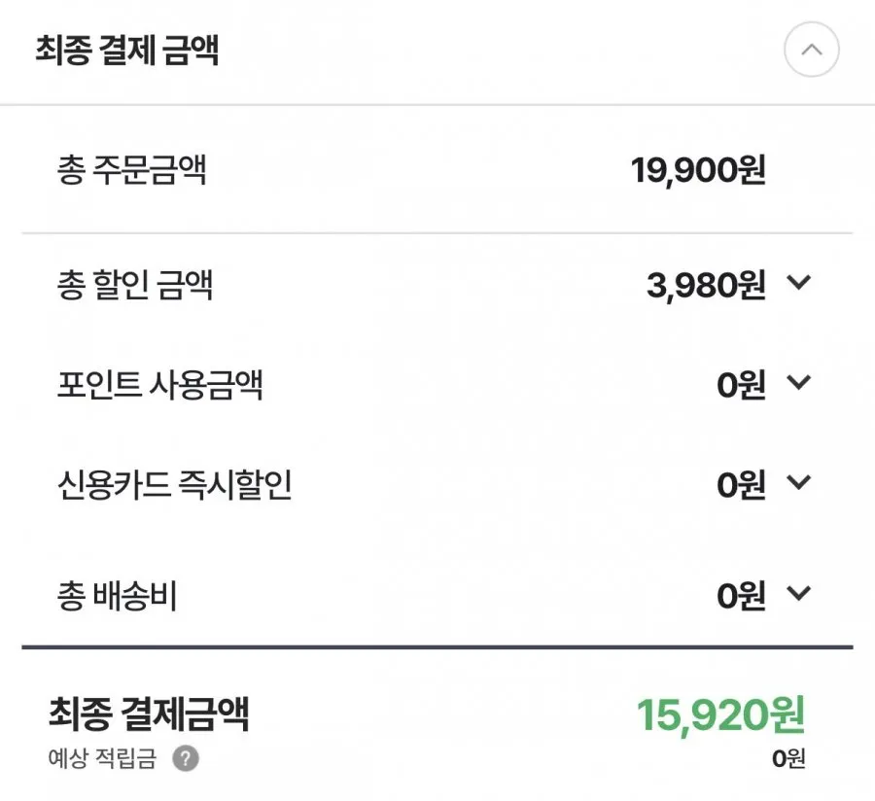Select the 총 주문금액 label

[131, 169]
